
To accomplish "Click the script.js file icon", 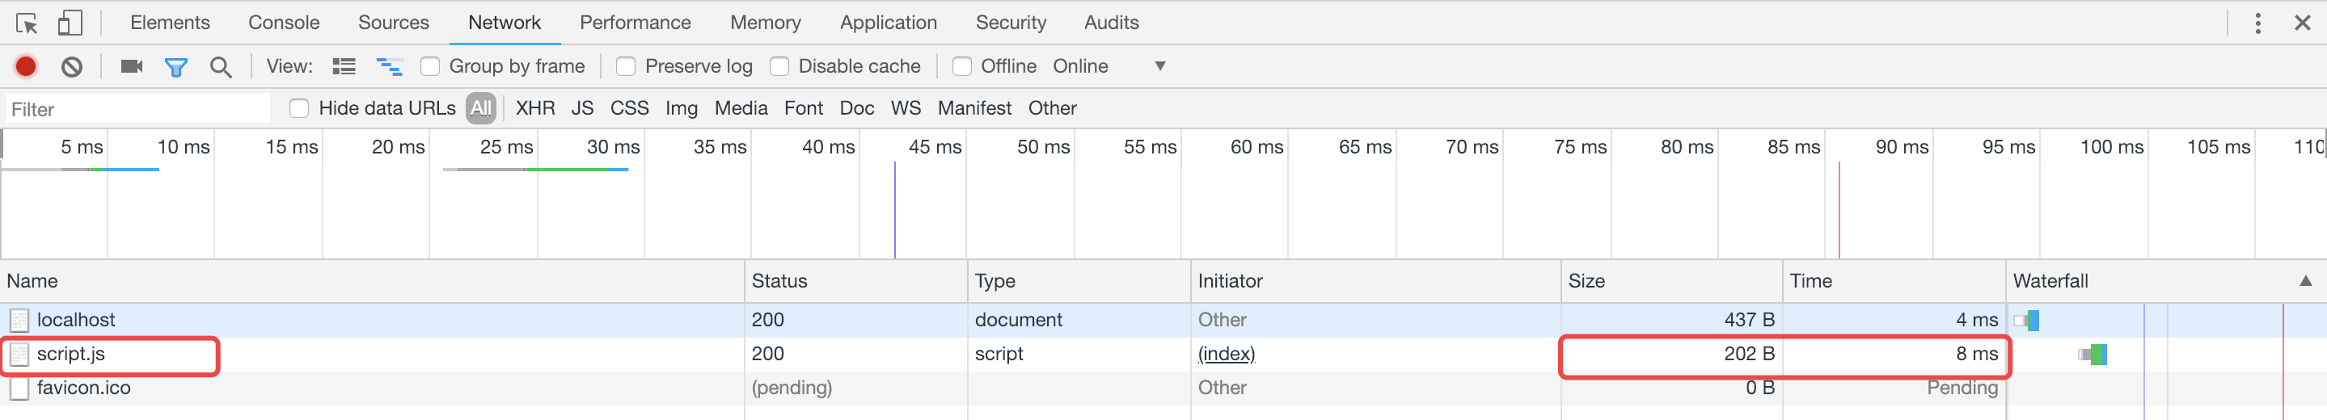I will (19, 354).
